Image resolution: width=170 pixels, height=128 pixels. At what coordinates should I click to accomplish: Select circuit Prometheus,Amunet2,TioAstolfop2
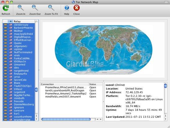66,94
